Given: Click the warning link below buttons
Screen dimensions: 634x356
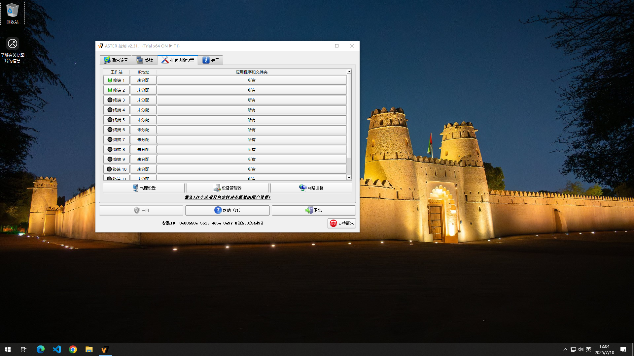Looking at the screenshot, I should coord(227,197).
